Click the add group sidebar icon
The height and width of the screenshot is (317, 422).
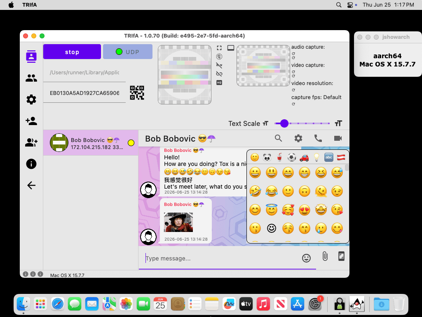pyautogui.click(x=31, y=142)
